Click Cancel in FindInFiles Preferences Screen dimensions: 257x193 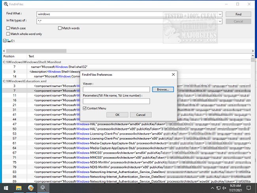141,115
